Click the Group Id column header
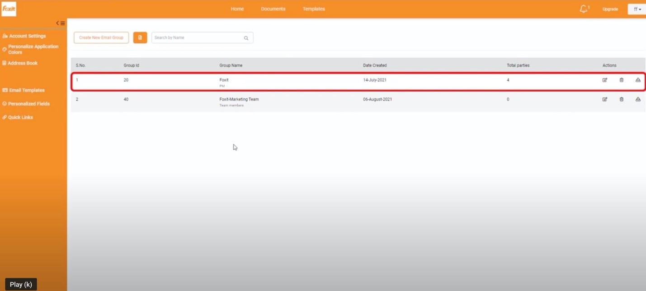 [131, 65]
